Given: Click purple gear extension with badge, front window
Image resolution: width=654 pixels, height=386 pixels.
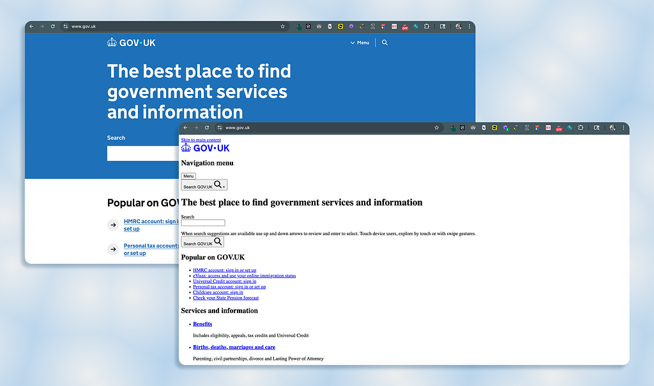Looking at the screenshot, I should point(506,128).
